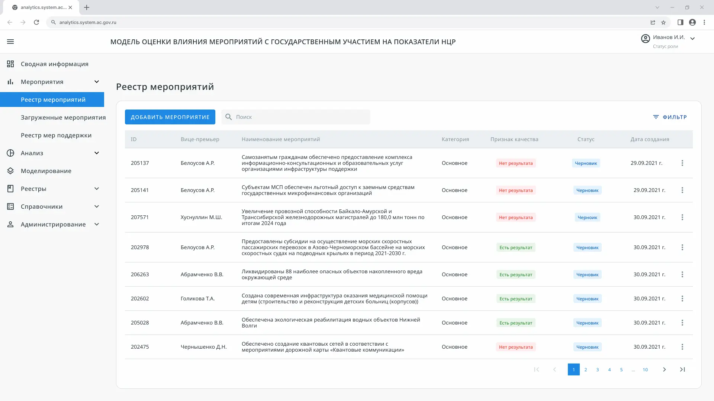
Task: Select Реестр мер поддержки menu item
Action: tap(56, 135)
